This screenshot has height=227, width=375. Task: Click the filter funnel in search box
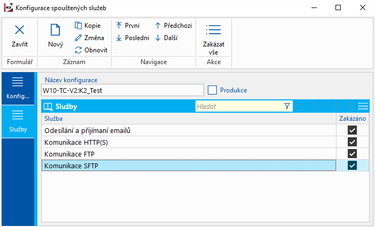coord(287,106)
